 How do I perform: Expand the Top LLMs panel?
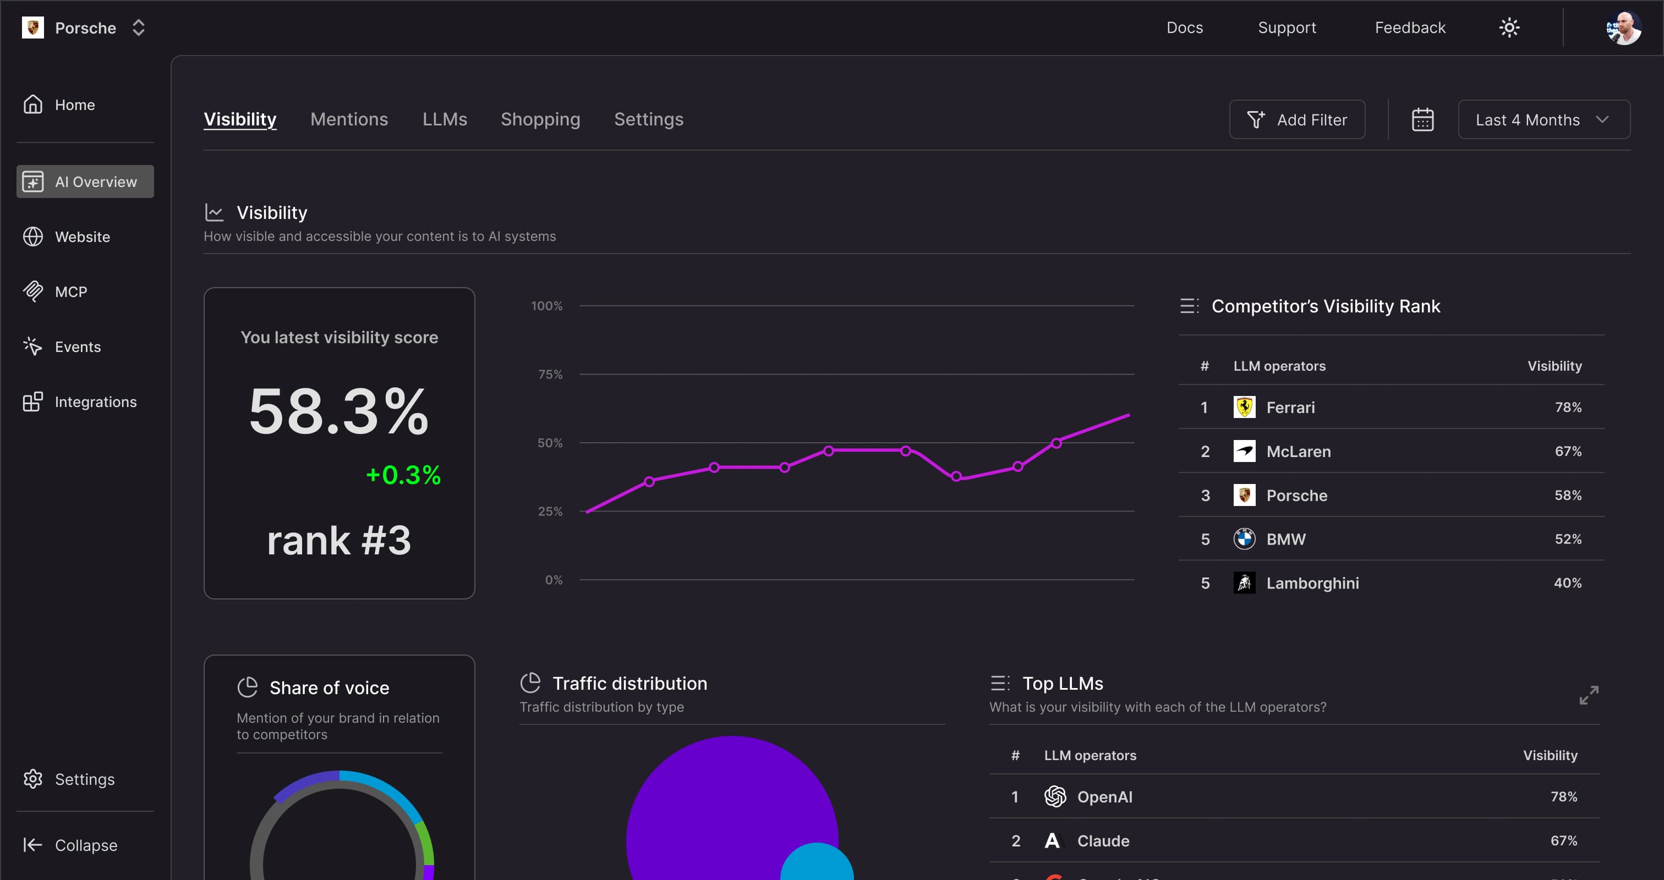pos(1589,695)
